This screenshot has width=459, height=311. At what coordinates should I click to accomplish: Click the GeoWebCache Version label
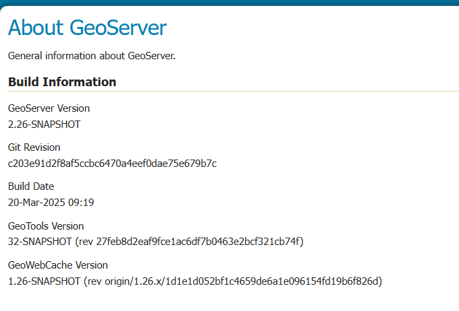[58, 265]
